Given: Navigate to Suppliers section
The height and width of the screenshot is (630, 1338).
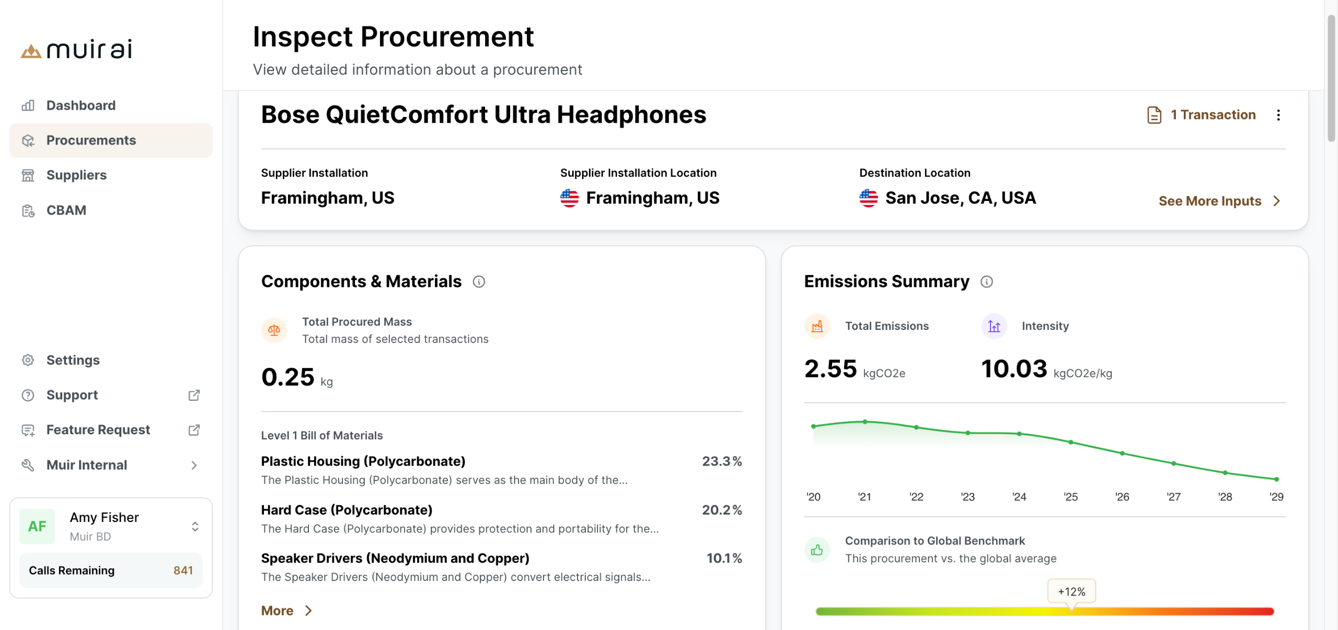Looking at the screenshot, I should [x=76, y=175].
